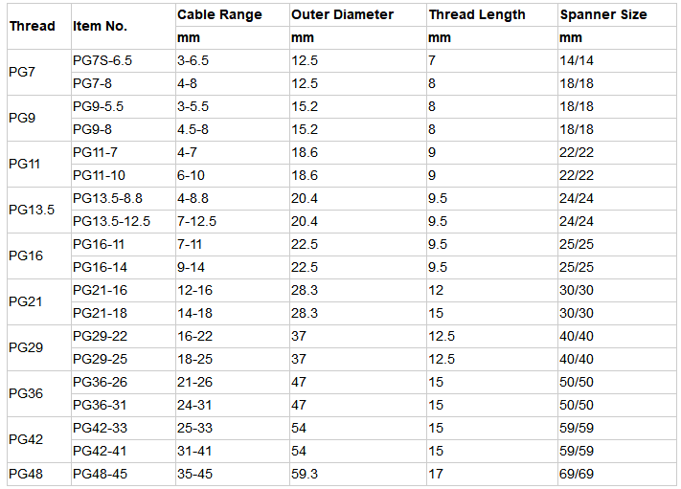Click the PG13.5 thread cell
681x489 pixels.
click(x=32, y=210)
